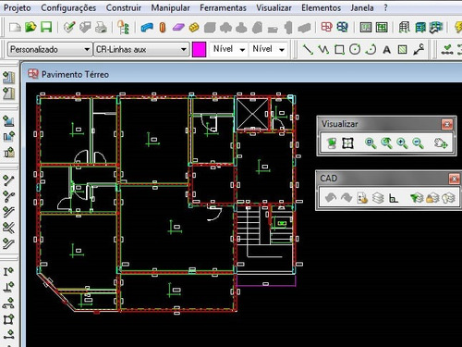Click the yellow block element icon
This screenshot has height=347, width=462.
tap(194, 28)
